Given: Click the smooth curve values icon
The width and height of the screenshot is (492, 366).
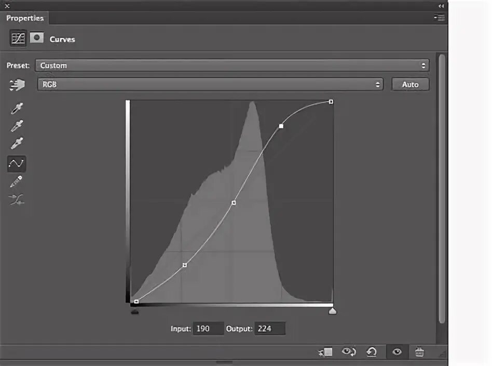Looking at the screenshot, I should pos(16,200).
